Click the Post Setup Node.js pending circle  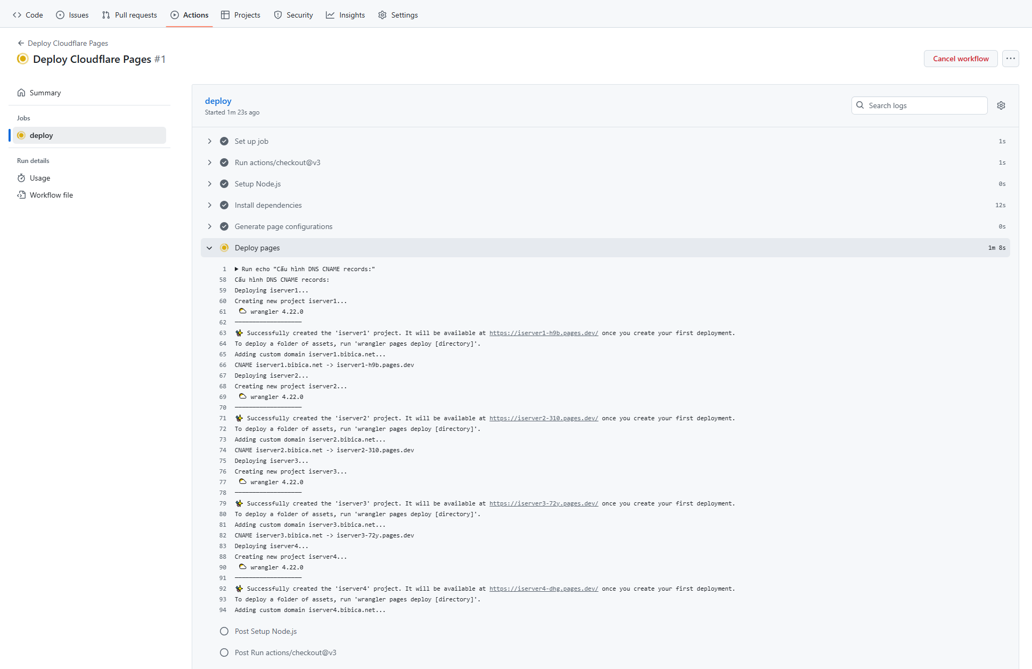tap(224, 631)
